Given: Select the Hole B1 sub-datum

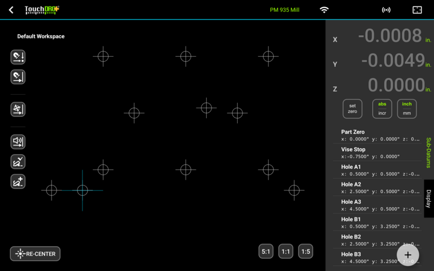Looking at the screenshot, I should click(377, 222).
